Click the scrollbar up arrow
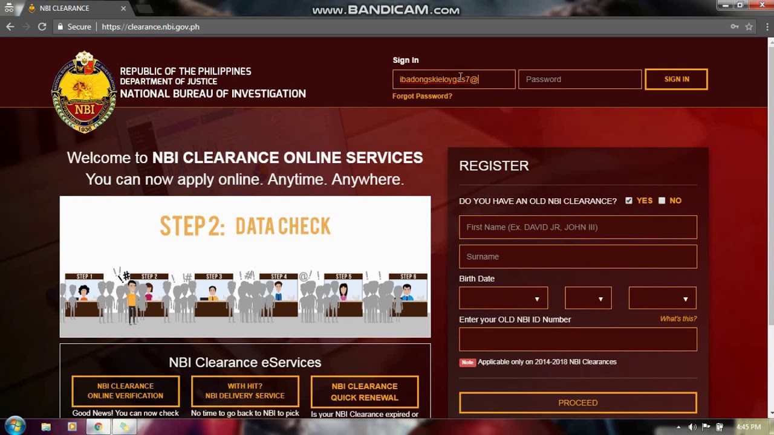Viewport: 774px width, 435px height. click(770, 42)
